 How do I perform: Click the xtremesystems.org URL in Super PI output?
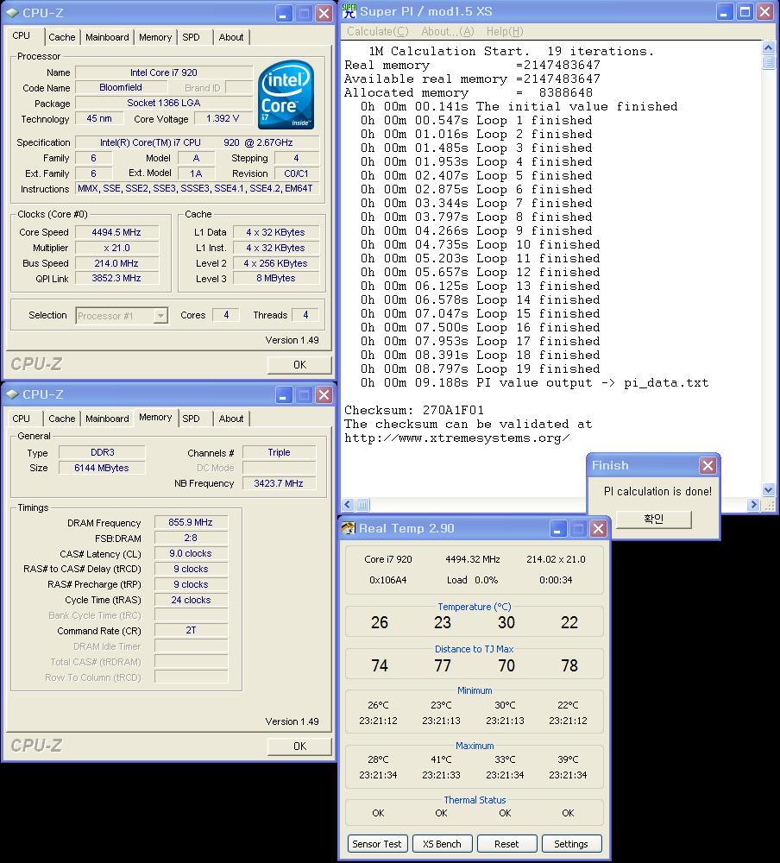457,438
